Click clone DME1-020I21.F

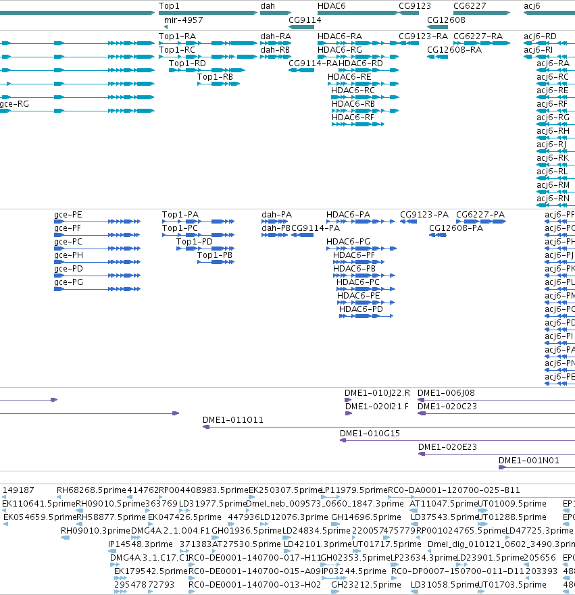click(349, 413)
